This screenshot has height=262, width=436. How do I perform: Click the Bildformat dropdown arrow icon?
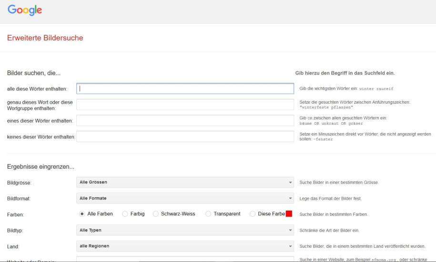[x=291, y=198]
